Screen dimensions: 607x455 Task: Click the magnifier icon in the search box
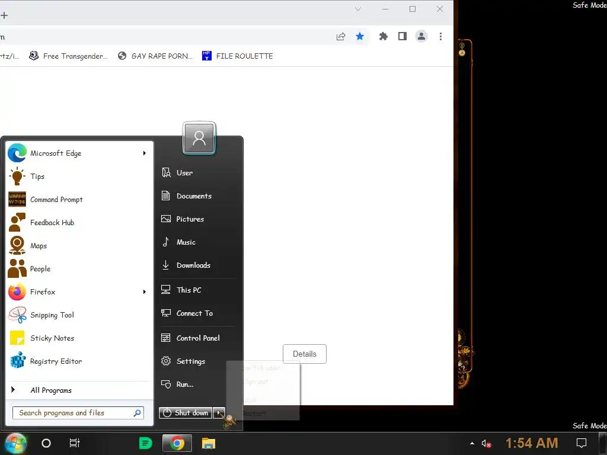tap(137, 413)
